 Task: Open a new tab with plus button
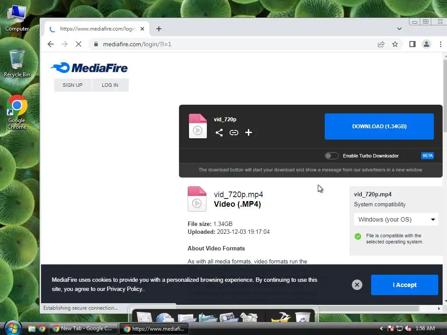tap(159, 29)
